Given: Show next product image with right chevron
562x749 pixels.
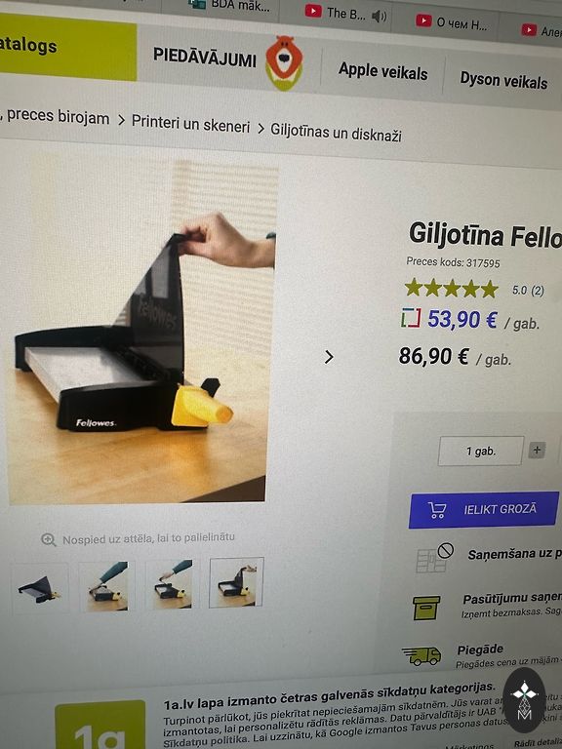Looking at the screenshot, I should [329, 357].
